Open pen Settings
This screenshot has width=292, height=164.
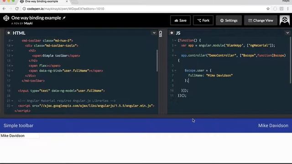coord(229,20)
